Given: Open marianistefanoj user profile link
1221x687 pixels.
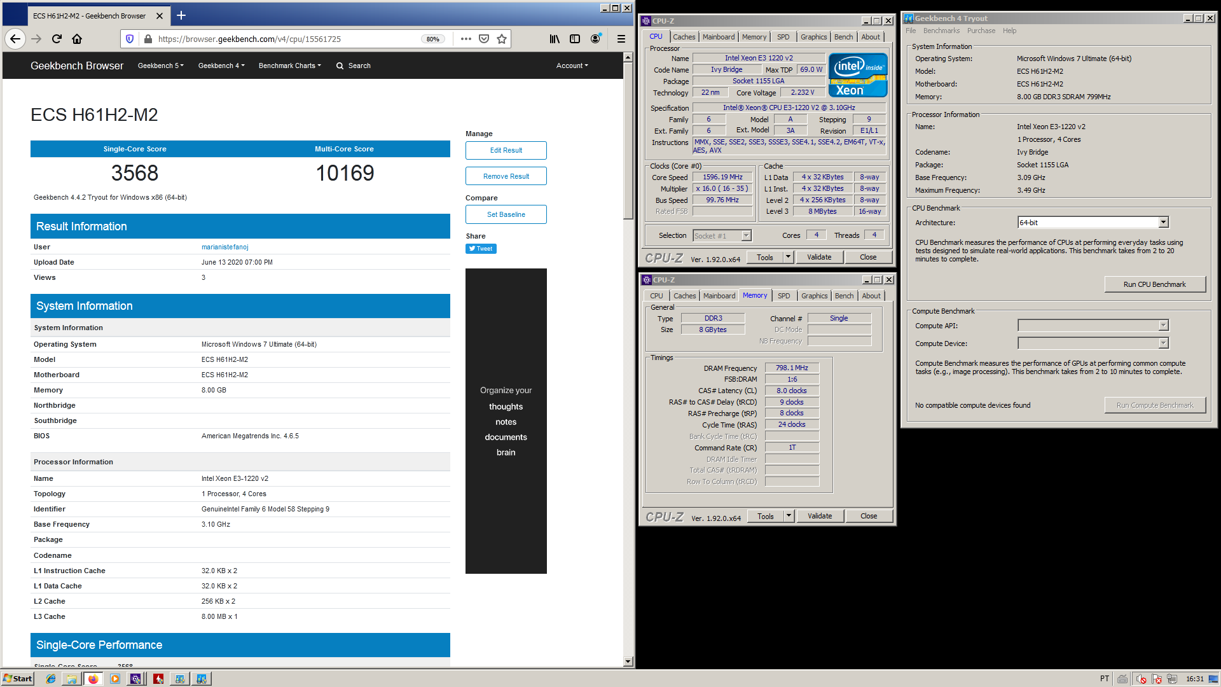Looking at the screenshot, I should 225,247.
